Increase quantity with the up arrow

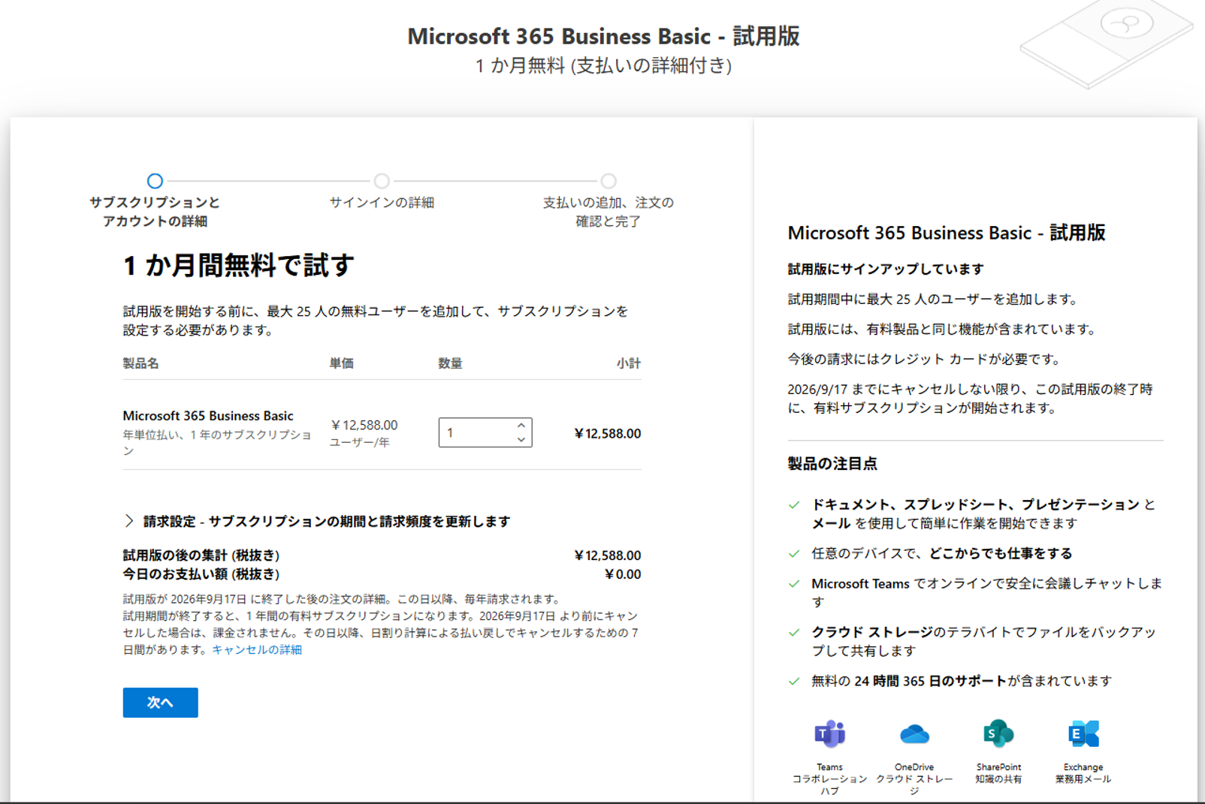(521, 426)
